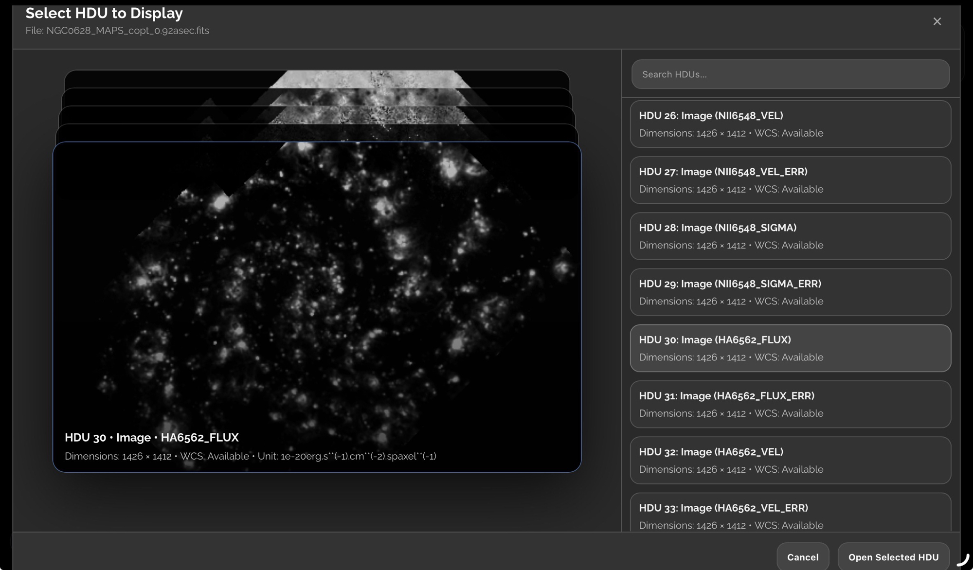The width and height of the screenshot is (973, 570).
Task: Close the Select HDU dialog
Action: point(937,21)
